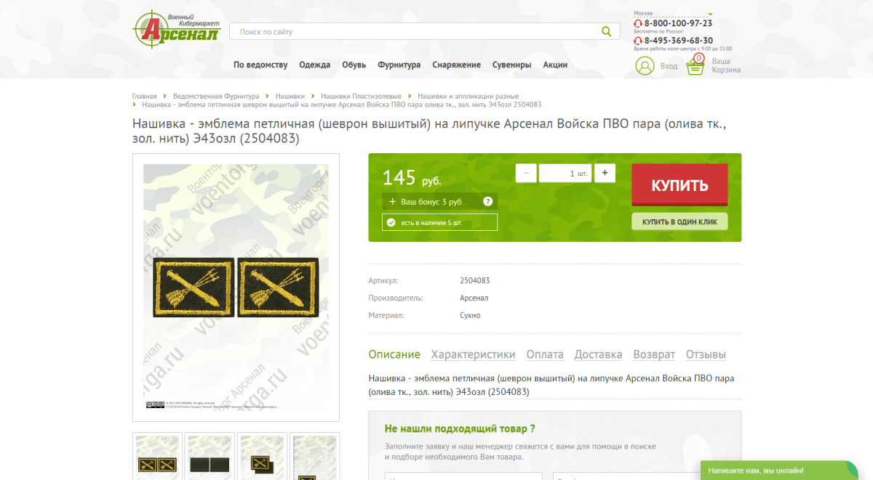Select the second product thumbnail

pyautogui.click(x=210, y=457)
